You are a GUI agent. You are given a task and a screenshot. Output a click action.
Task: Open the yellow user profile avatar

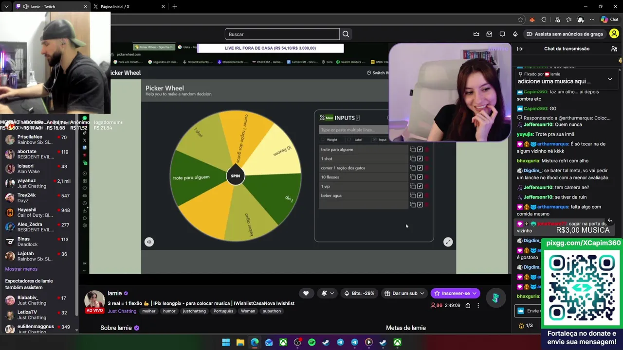click(x=614, y=34)
